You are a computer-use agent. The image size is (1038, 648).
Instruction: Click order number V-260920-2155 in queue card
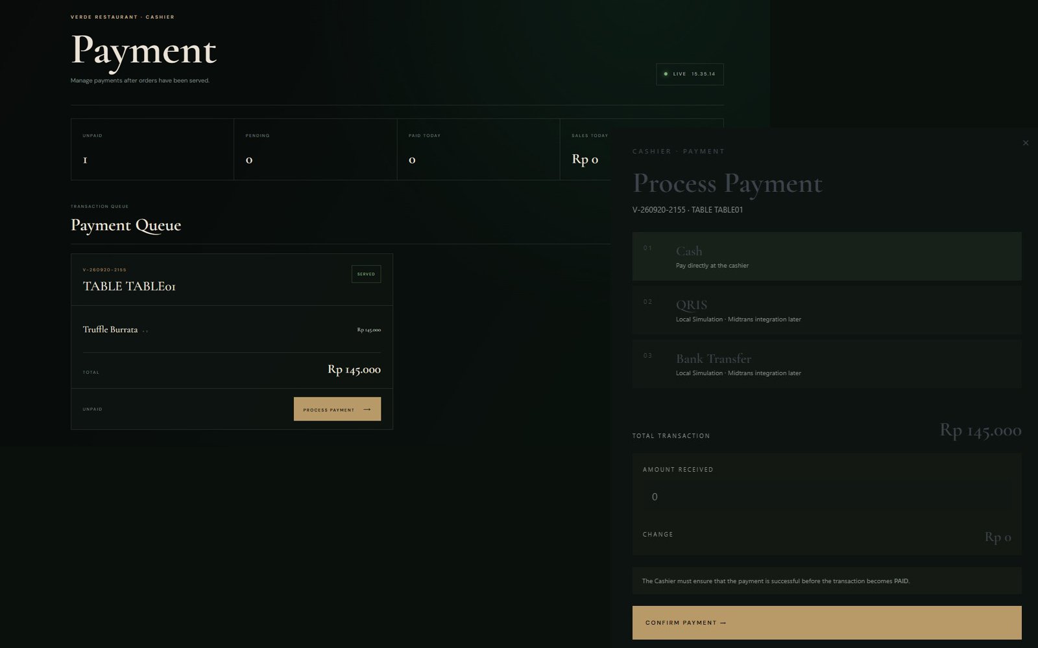click(104, 270)
